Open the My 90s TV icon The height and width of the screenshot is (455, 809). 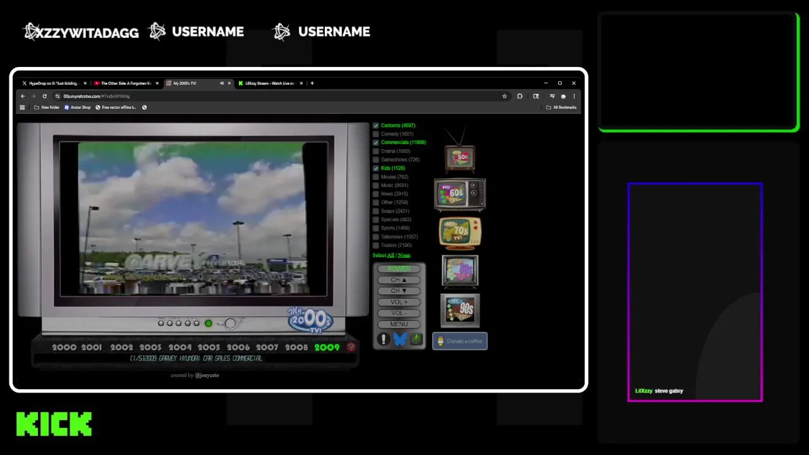460,310
